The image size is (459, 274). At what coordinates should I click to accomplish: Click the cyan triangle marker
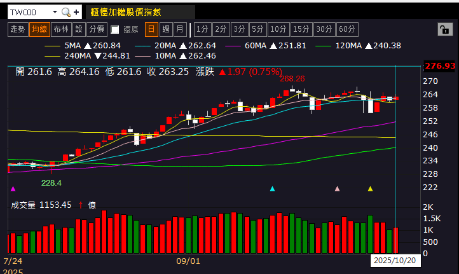click(272, 189)
